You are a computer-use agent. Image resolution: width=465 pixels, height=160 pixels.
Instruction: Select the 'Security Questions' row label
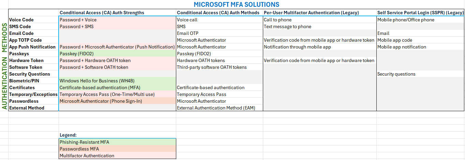click(x=33, y=74)
